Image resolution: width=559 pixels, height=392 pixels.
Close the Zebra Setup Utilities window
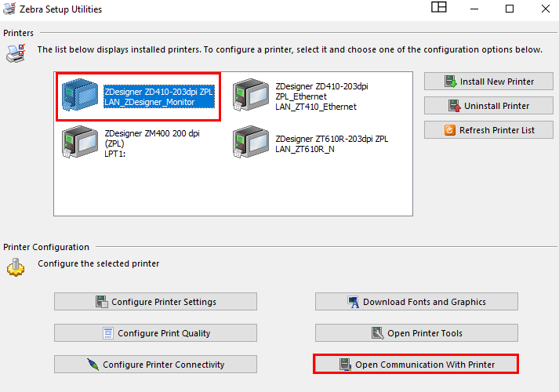546,9
